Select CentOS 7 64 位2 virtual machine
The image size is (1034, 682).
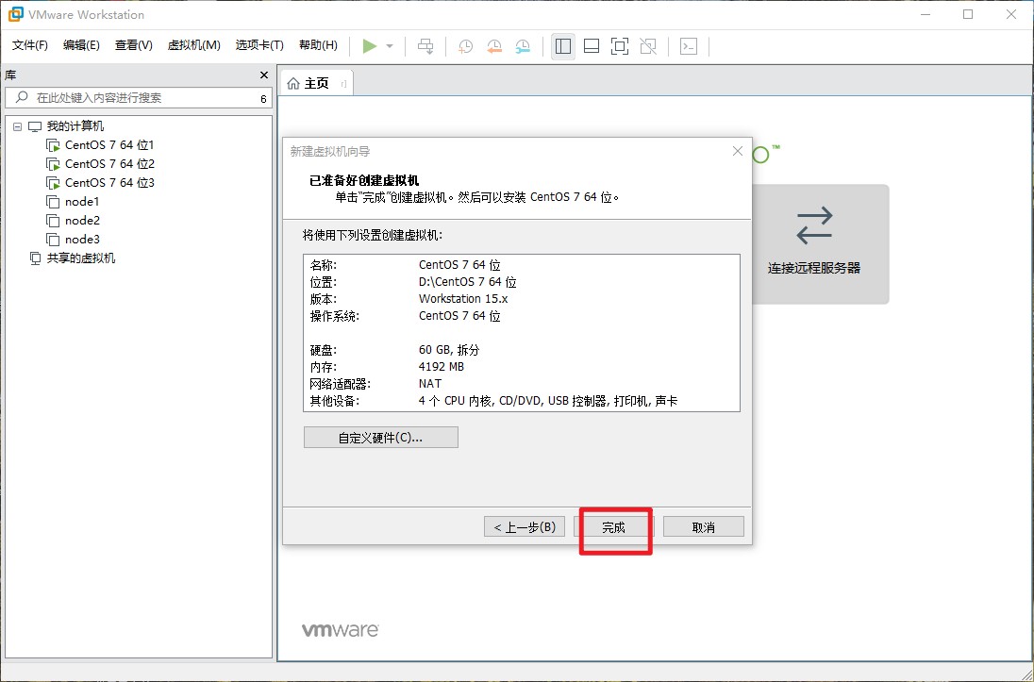[x=109, y=163]
